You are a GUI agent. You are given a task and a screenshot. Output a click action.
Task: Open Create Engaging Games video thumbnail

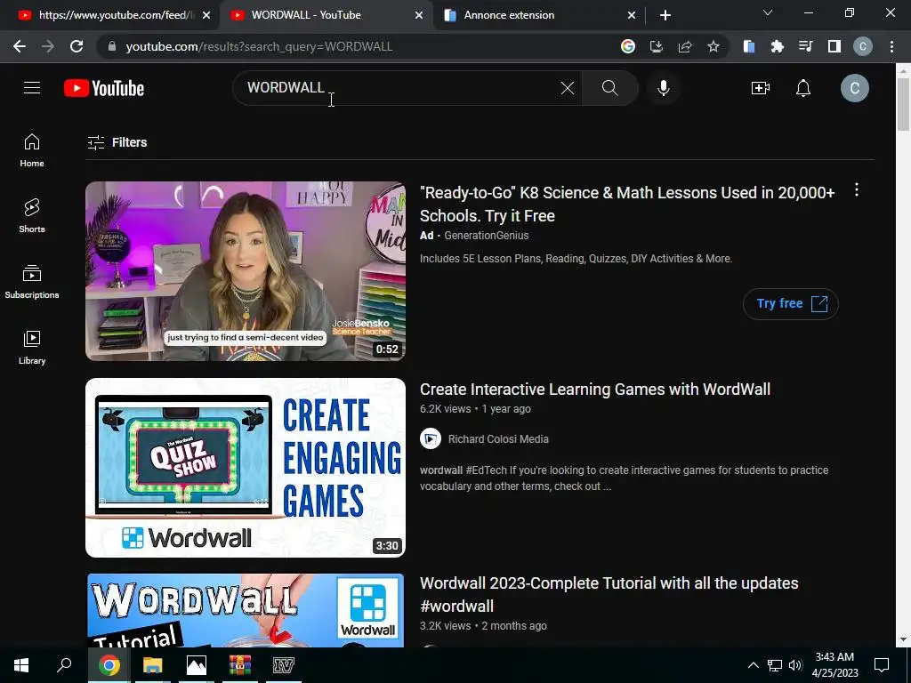tap(246, 468)
